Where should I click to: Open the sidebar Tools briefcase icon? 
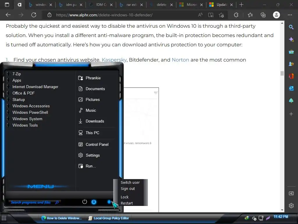tap(291, 52)
